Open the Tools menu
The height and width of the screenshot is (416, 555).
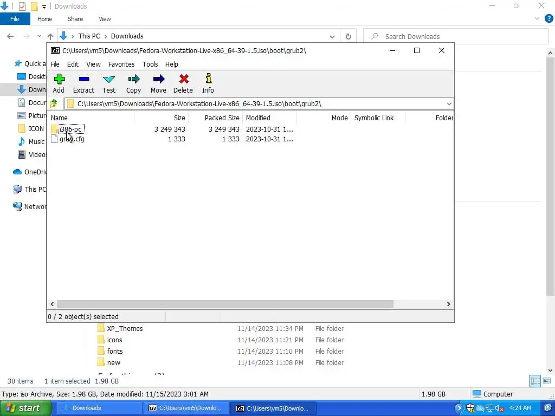coord(150,64)
